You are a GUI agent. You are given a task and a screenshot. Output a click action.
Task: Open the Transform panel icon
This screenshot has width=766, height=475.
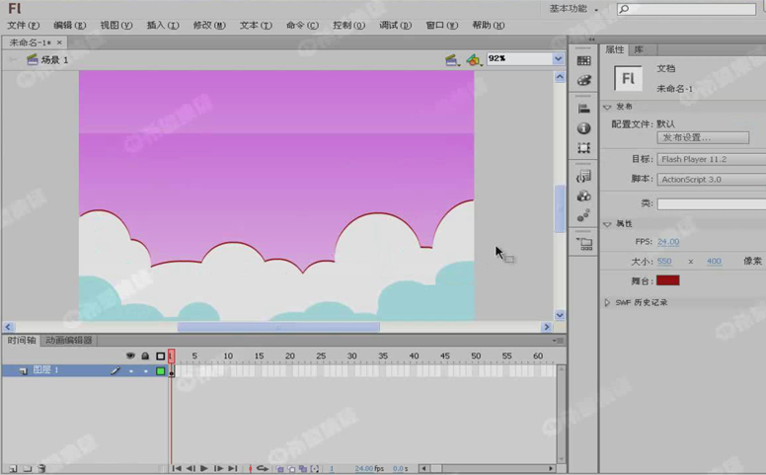tap(584, 148)
